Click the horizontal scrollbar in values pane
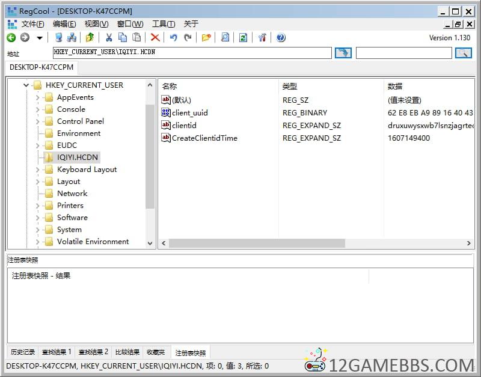The width and height of the screenshot is (481, 377). click(x=257, y=244)
